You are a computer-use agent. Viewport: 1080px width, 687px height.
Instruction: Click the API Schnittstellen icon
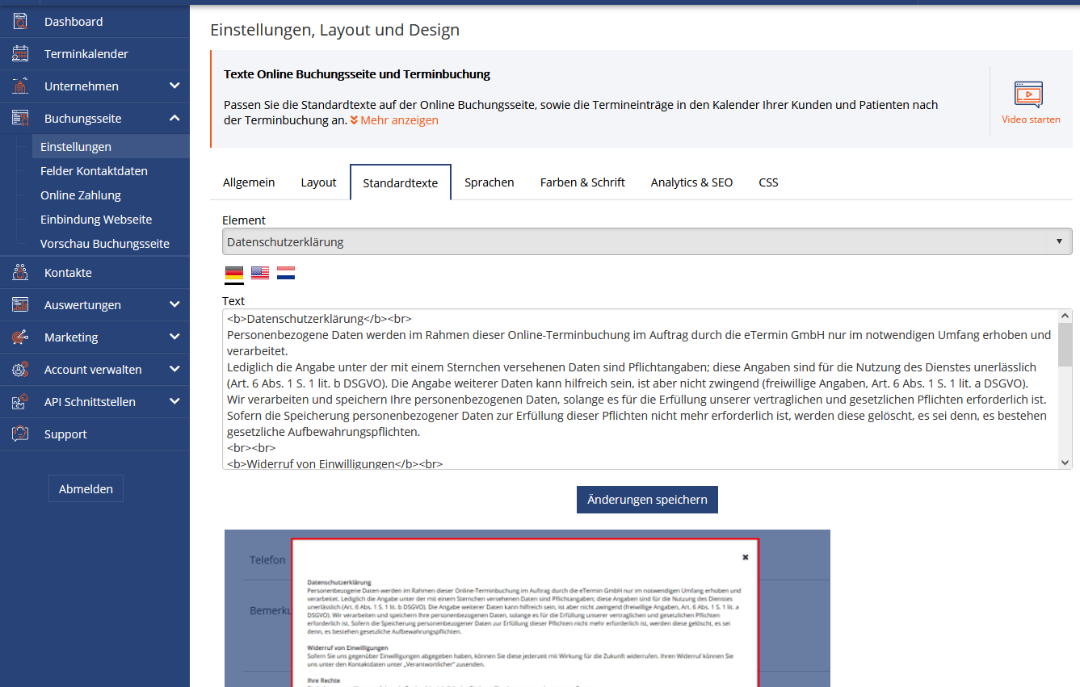click(20, 402)
